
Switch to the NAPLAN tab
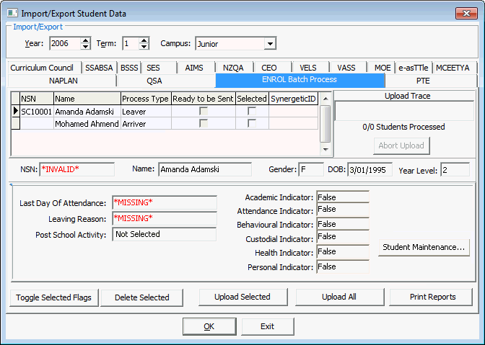(x=62, y=81)
